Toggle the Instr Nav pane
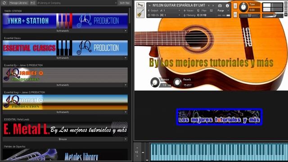Image resolution: width=288 pixels, height=162 pixels. 125,3
